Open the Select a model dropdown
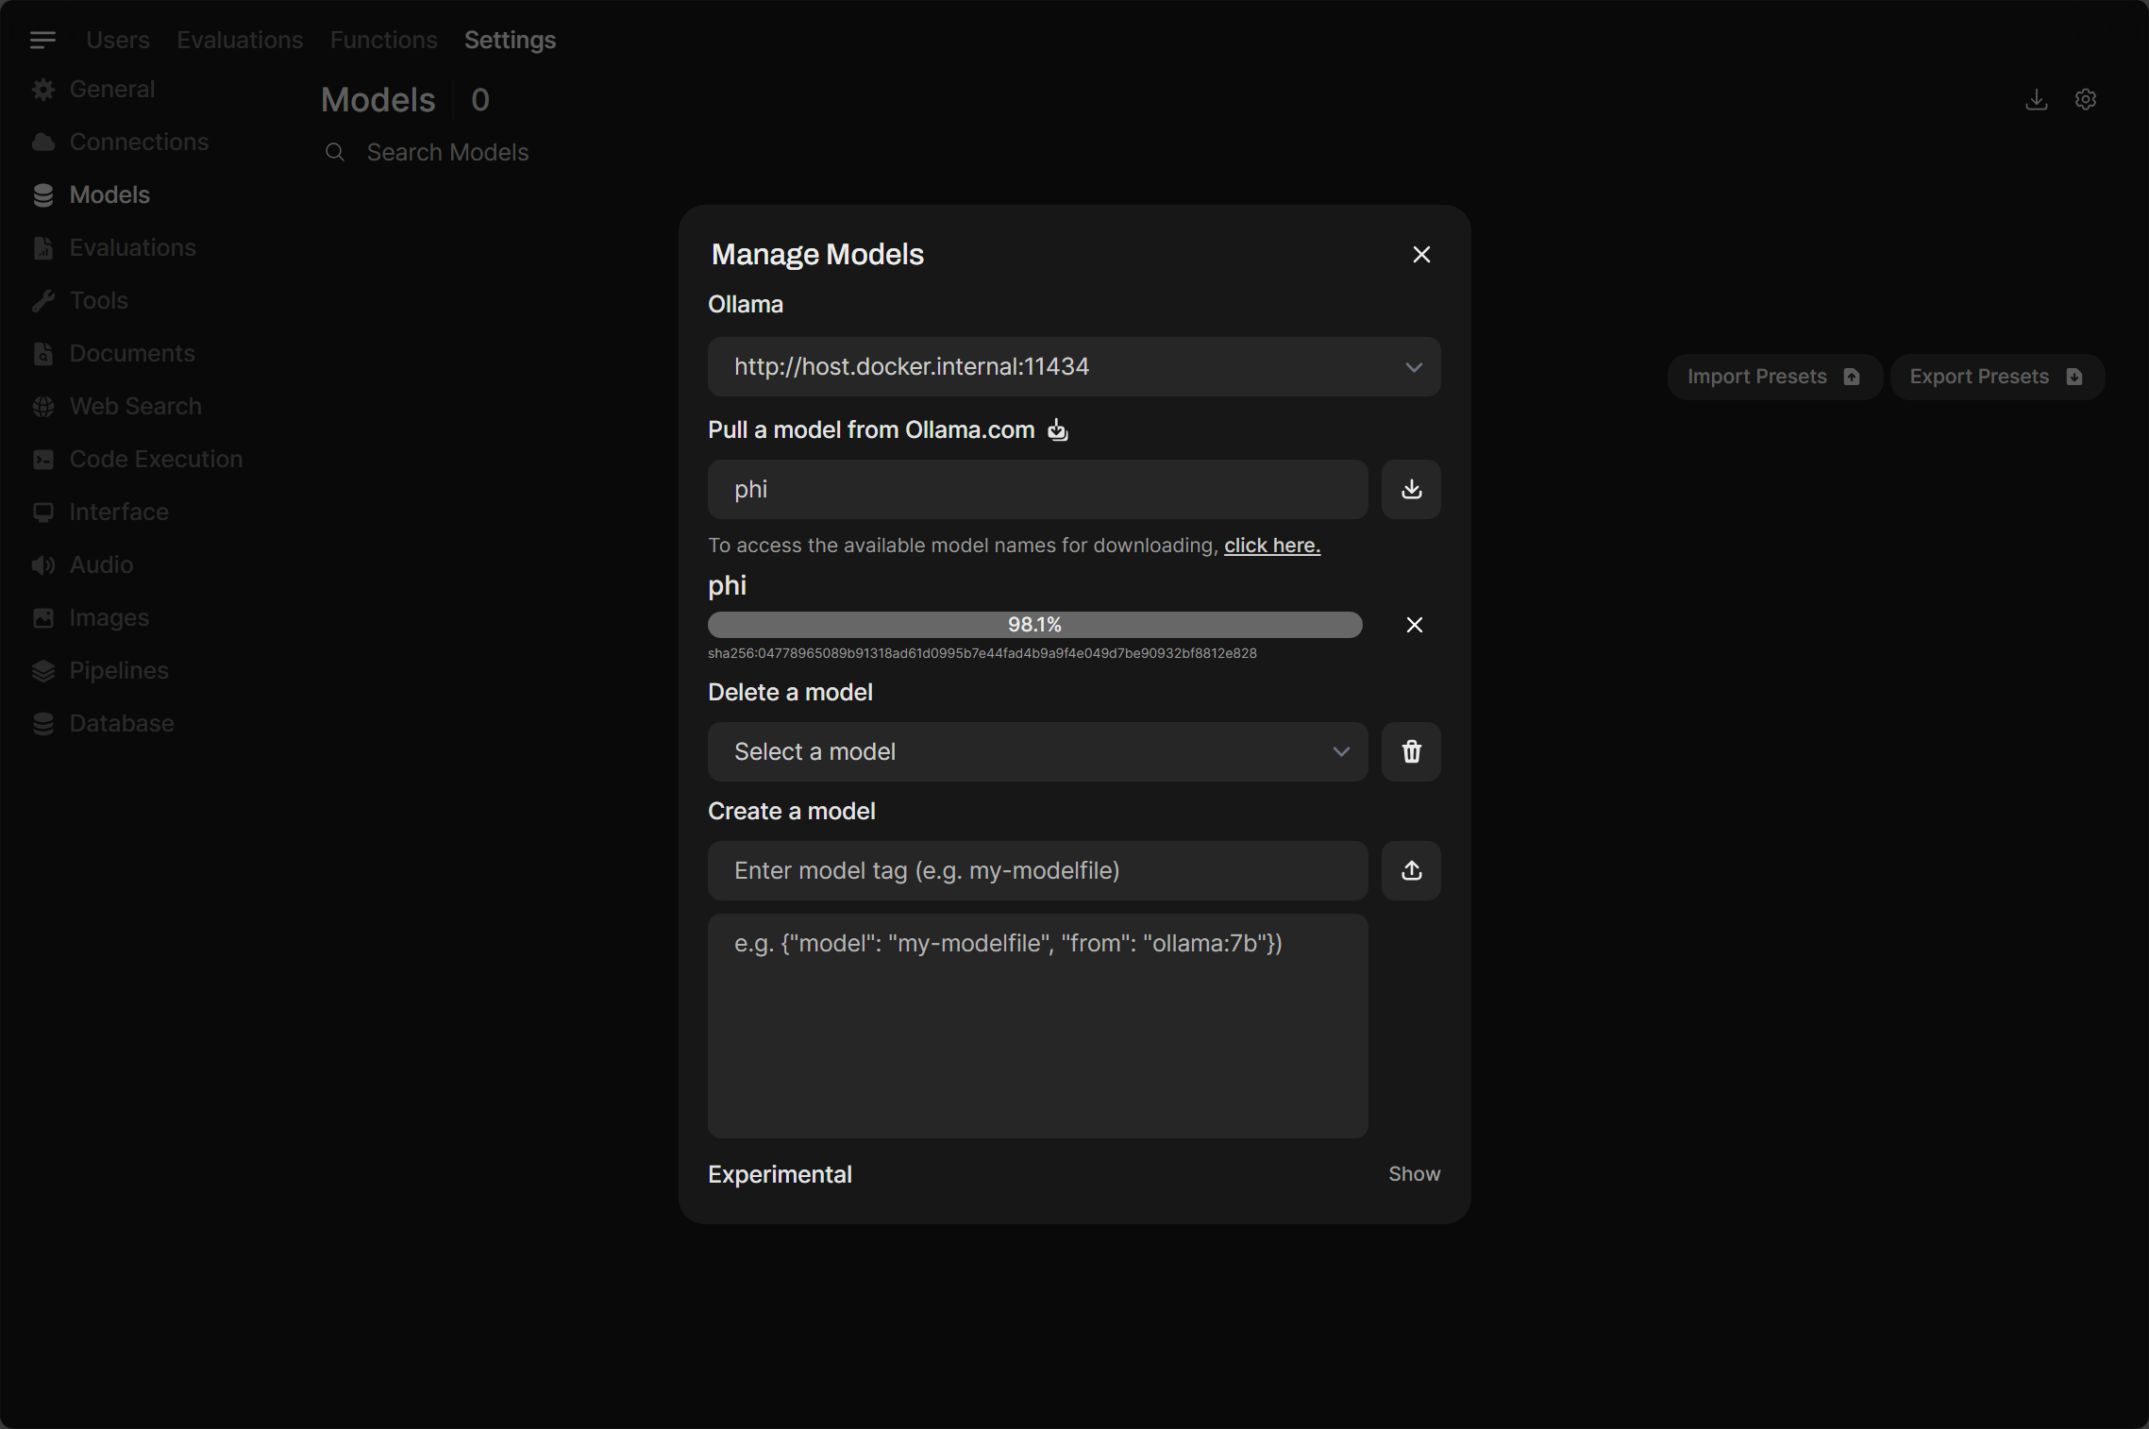2149x1429 pixels. click(1037, 751)
